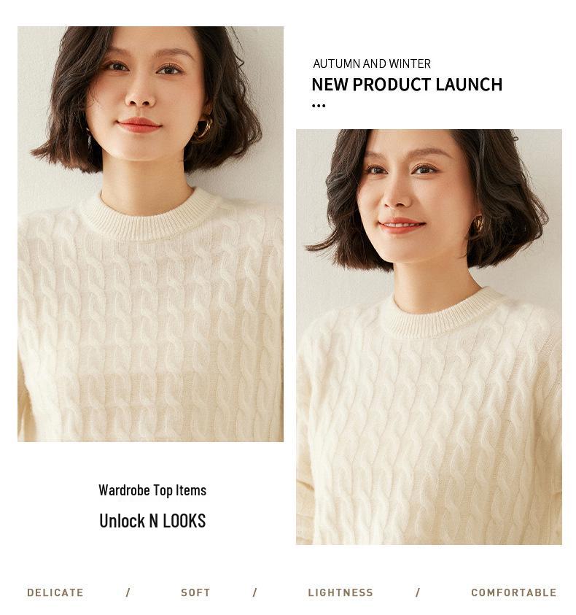This screenshot has height=615, width=576.
Task: Click the NEW PRODUCT LAUNCH headline
Action: [407, 85]
